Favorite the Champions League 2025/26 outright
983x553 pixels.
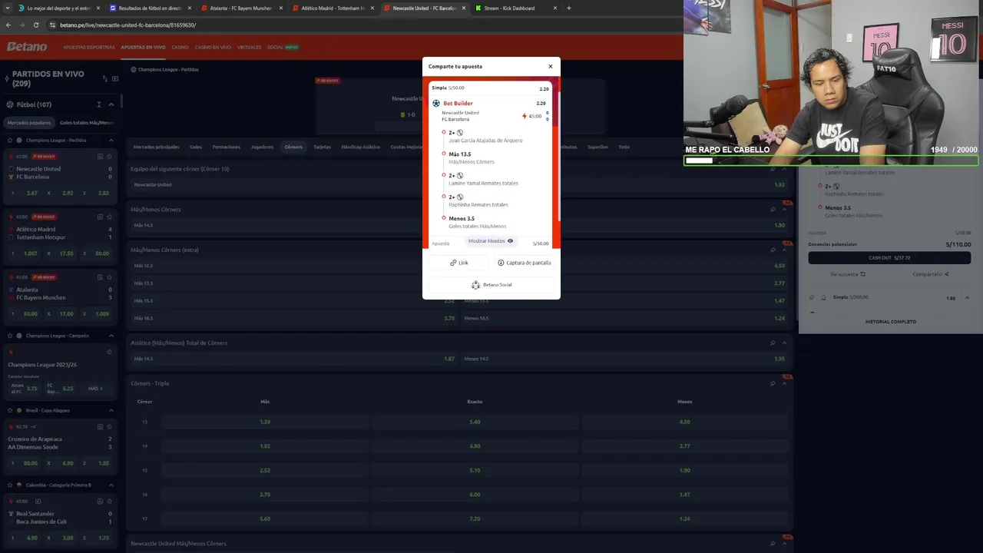coord(109,352)
